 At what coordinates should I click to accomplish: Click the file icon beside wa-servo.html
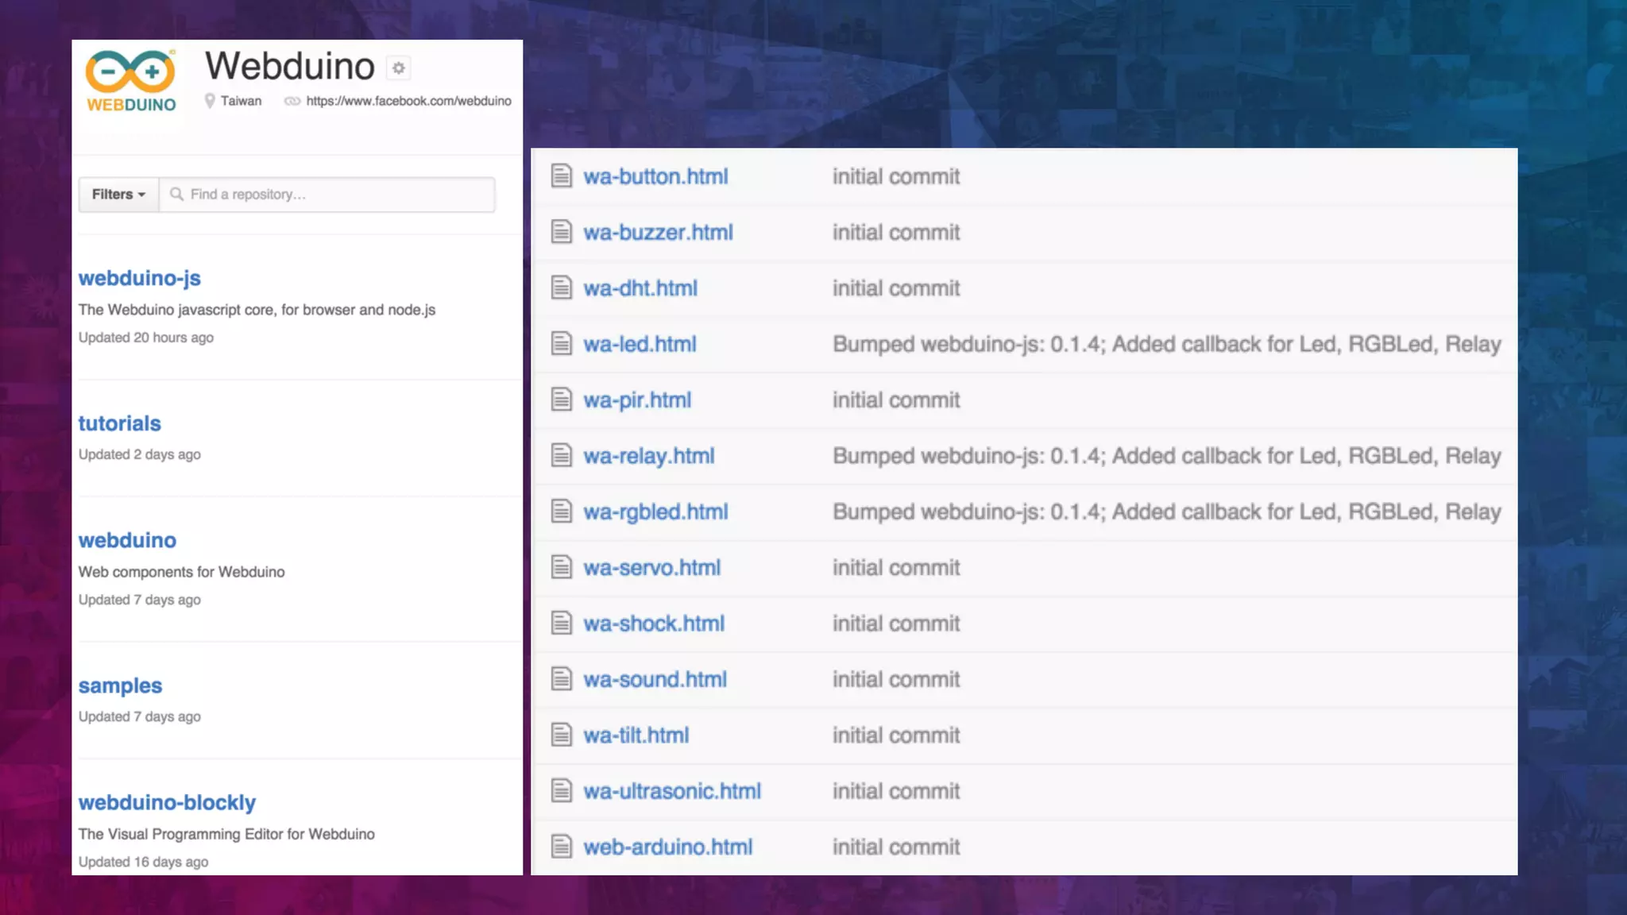562,567
